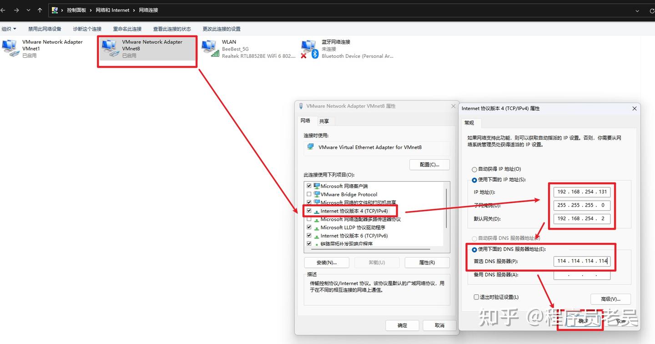Viewport: 655px width, 344px height.
Task: Open the address bar history dropdown
Action: click(638, 10)
